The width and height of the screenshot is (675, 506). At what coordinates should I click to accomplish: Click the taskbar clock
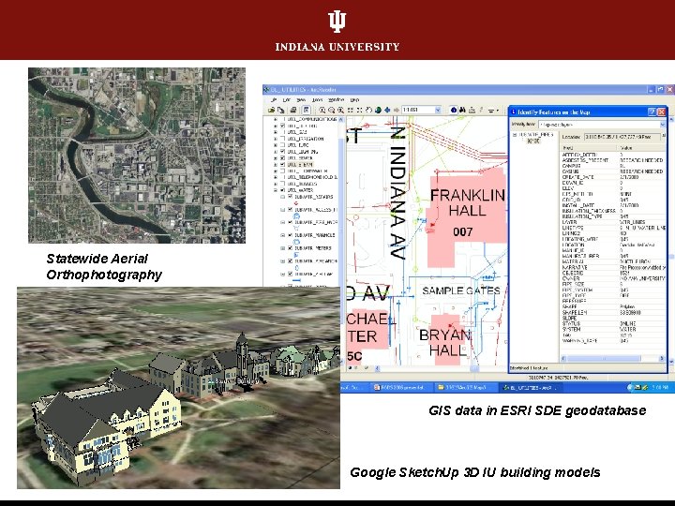point(660,387)
